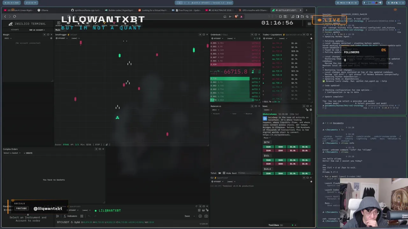
Task: Detach the SmolFrogger panel into a window
Action: 204,34
